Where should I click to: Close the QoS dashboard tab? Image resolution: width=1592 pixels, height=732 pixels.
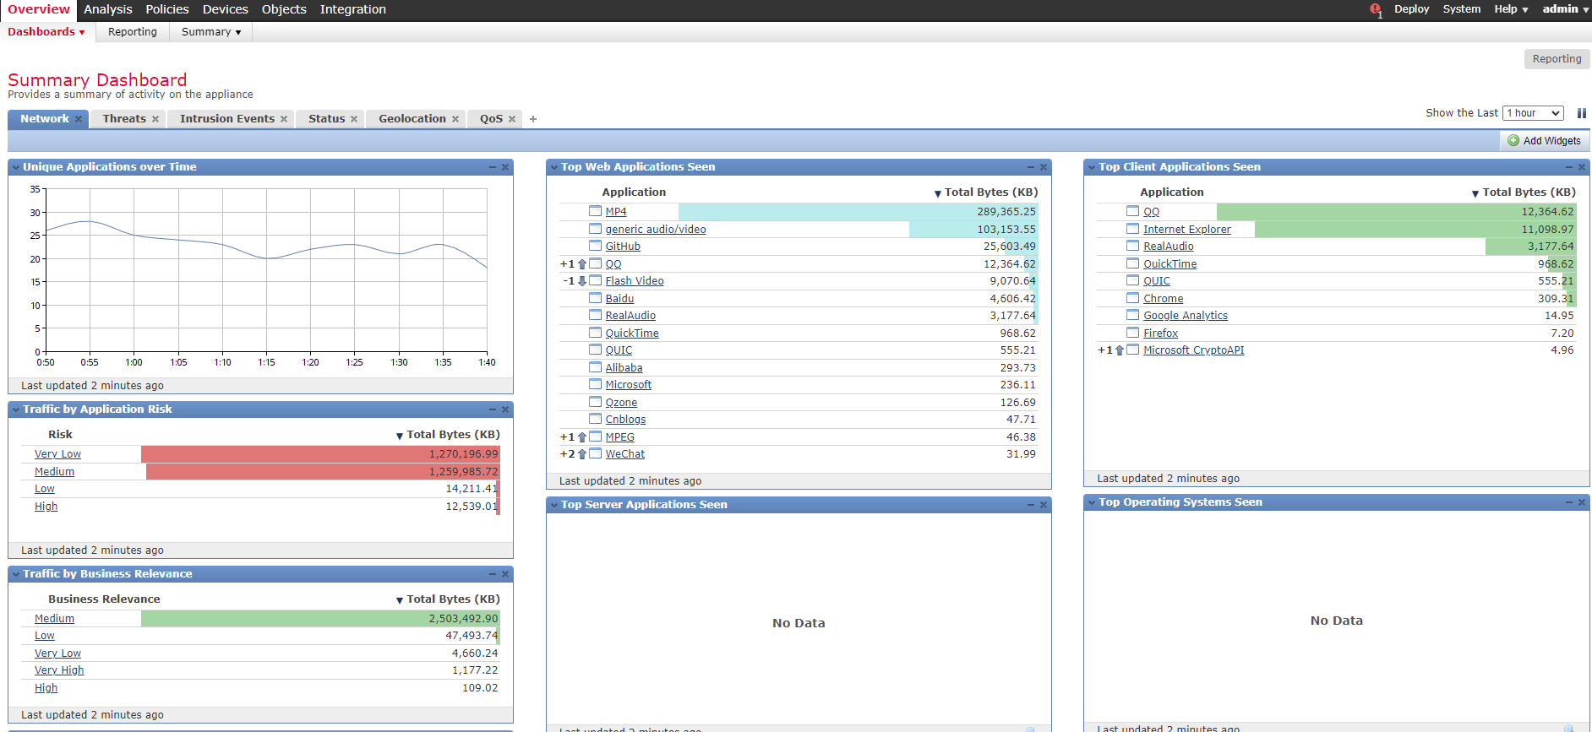coord(512,119)
